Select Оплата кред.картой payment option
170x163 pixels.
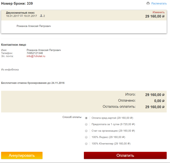(x=86, y=118)
